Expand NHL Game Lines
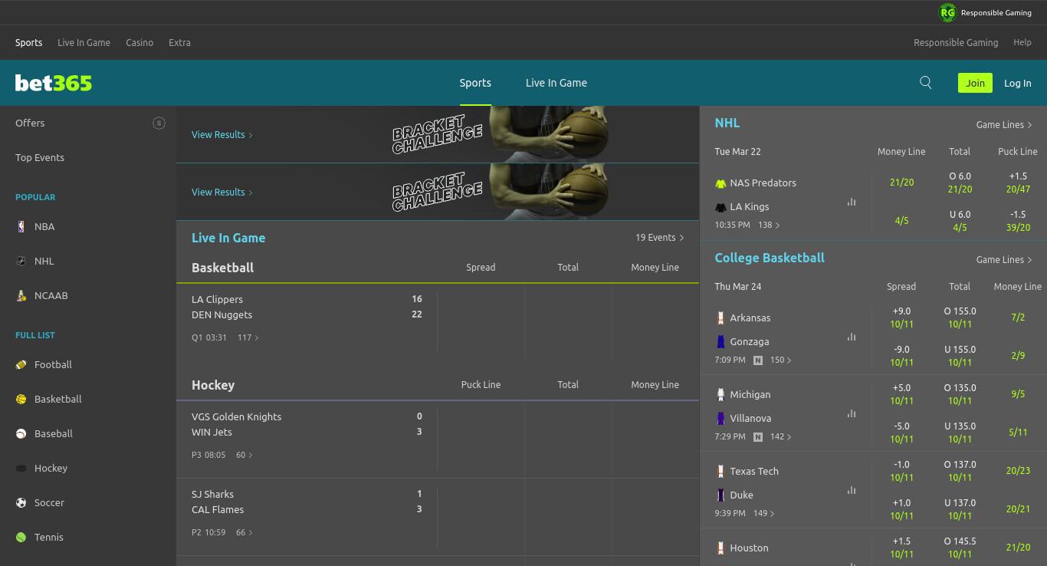This screenshot has width=1047, height=566. click(x=1004, y=124)
